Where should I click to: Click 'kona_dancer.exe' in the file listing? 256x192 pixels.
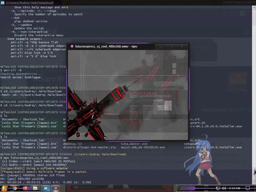[134, 144]
